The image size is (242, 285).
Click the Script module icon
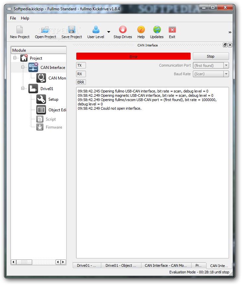40,119
